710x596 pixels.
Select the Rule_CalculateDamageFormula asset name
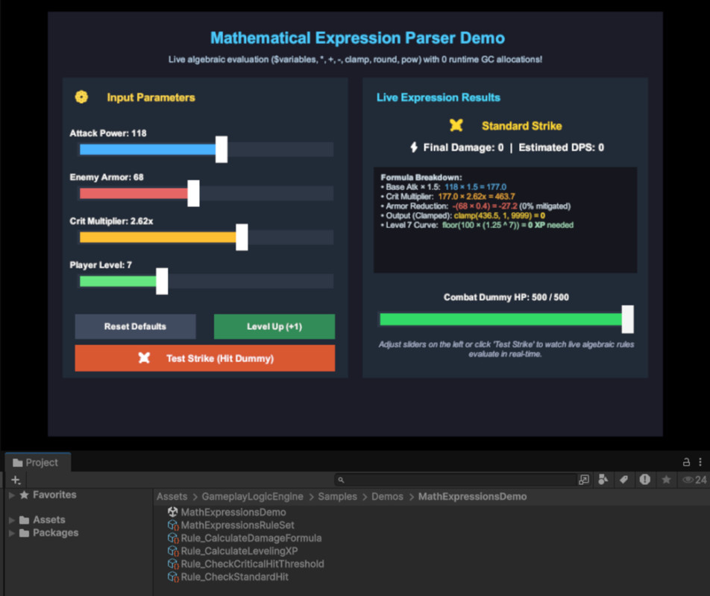pyautogui.click(x=251, y=538)
